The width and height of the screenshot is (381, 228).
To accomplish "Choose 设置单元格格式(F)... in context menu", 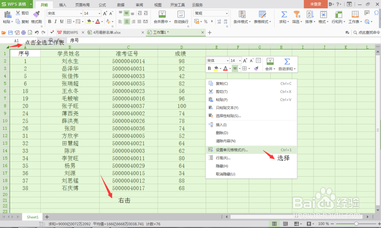I will (251, 150).
